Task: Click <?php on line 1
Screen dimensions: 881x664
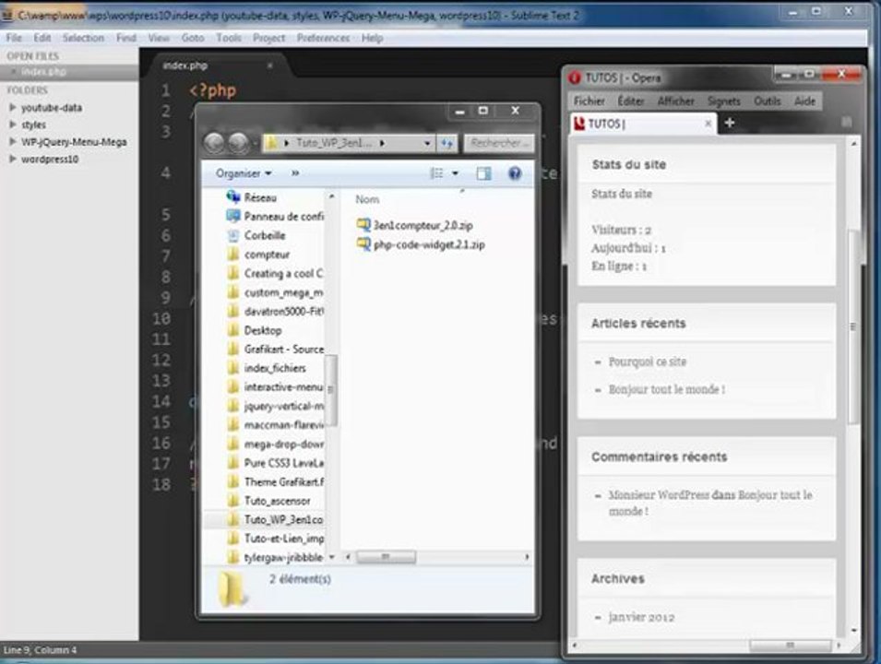Action: tap(212, 90)
